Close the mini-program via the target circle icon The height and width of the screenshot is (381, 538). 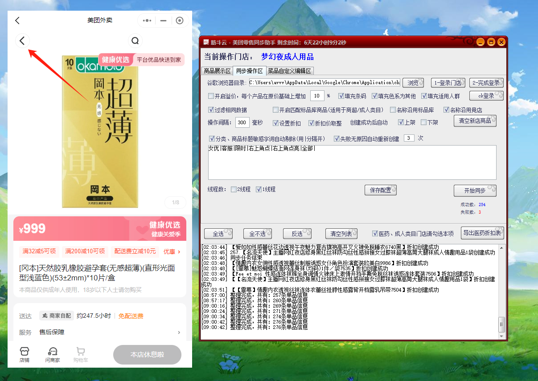pyautogui.click(x=180, y=20)
